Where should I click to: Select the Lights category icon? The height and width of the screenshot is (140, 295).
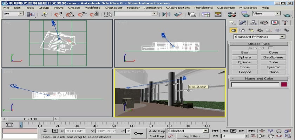pyautogui.click(x=250, y=30)
